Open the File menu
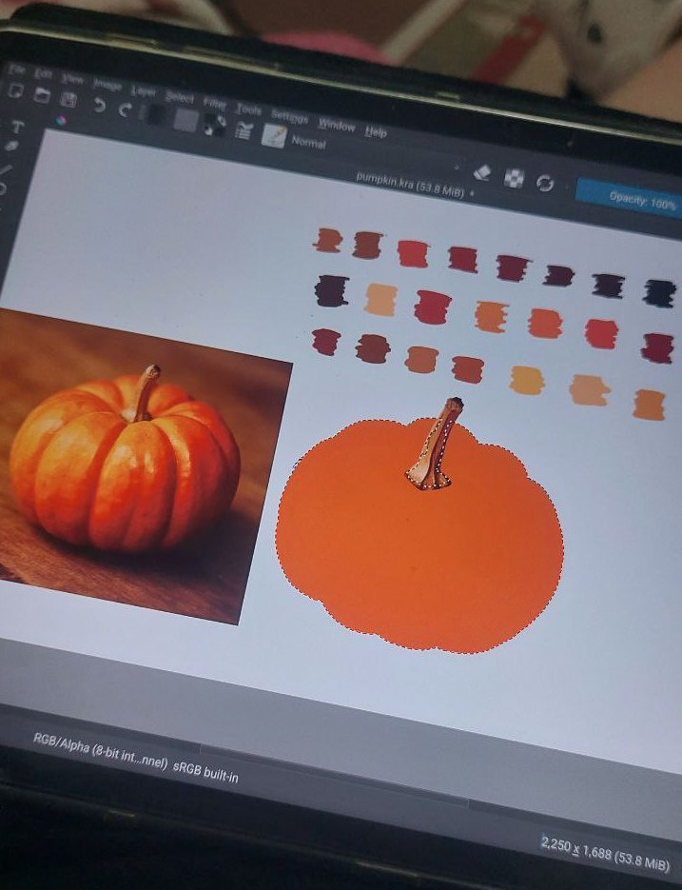The image size is (682, 890). pos(17,69)
